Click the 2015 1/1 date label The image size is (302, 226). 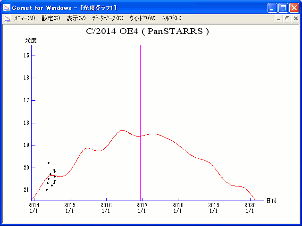coord(70,208)
